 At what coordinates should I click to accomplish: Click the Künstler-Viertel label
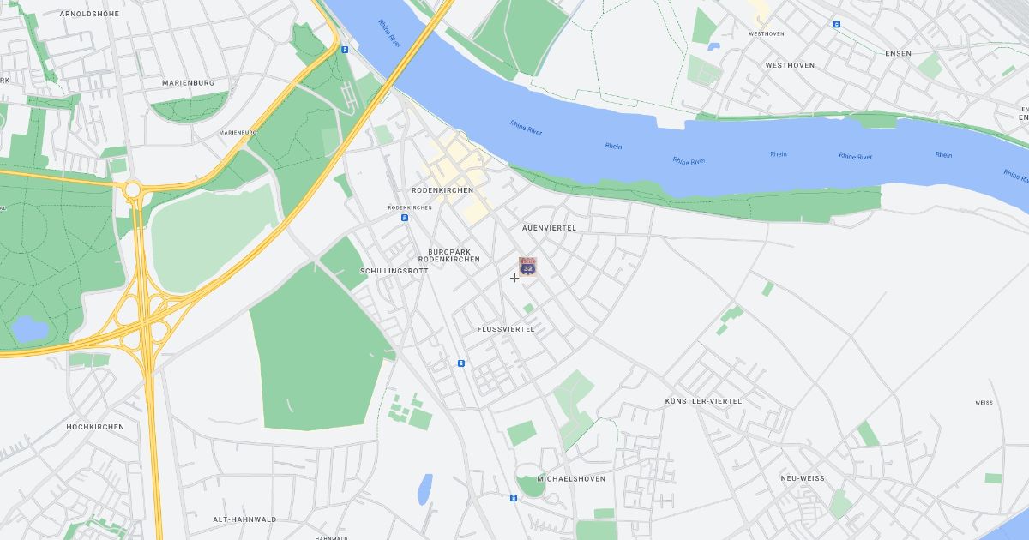tap(703, 401)
